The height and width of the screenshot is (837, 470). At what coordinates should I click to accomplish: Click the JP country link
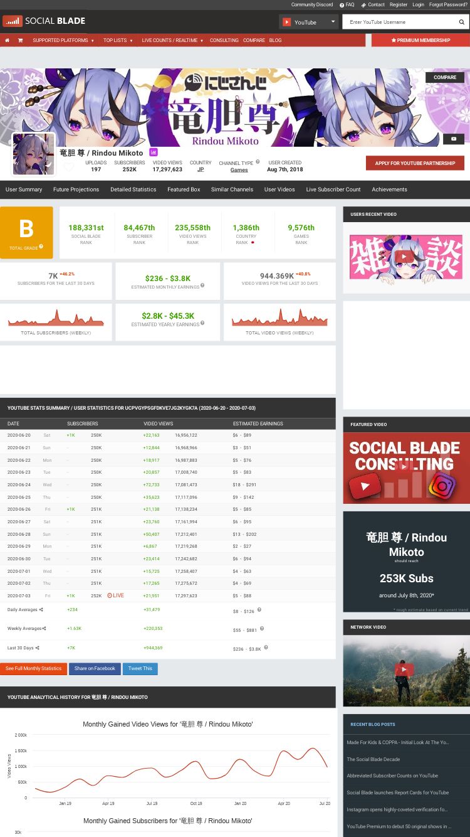(x=201, y=169)
